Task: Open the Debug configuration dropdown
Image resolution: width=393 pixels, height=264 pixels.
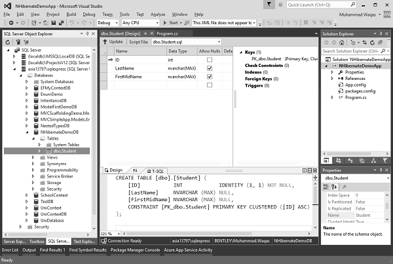Action: (x=107, y=23)
